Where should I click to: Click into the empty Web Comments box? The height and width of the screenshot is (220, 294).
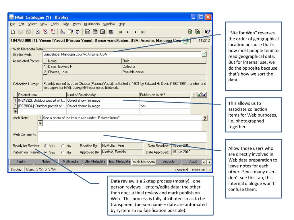(x=122, y=137)
